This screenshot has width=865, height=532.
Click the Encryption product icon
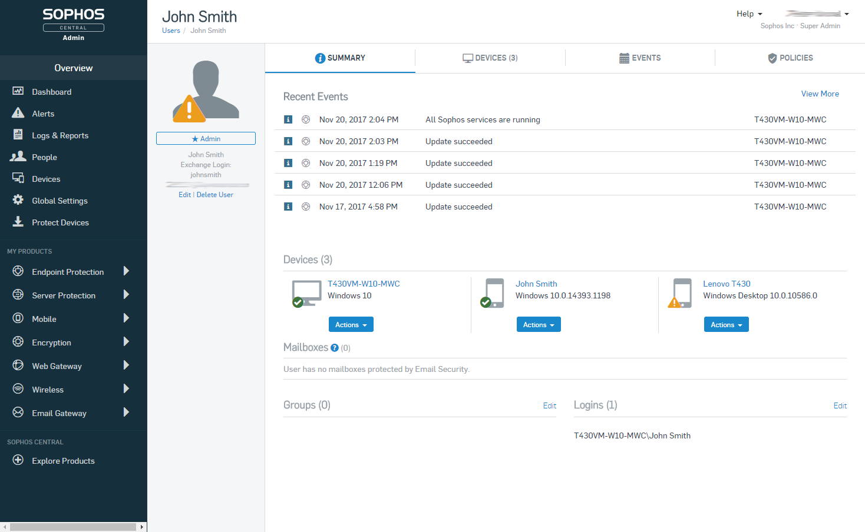tap(18, 342)
